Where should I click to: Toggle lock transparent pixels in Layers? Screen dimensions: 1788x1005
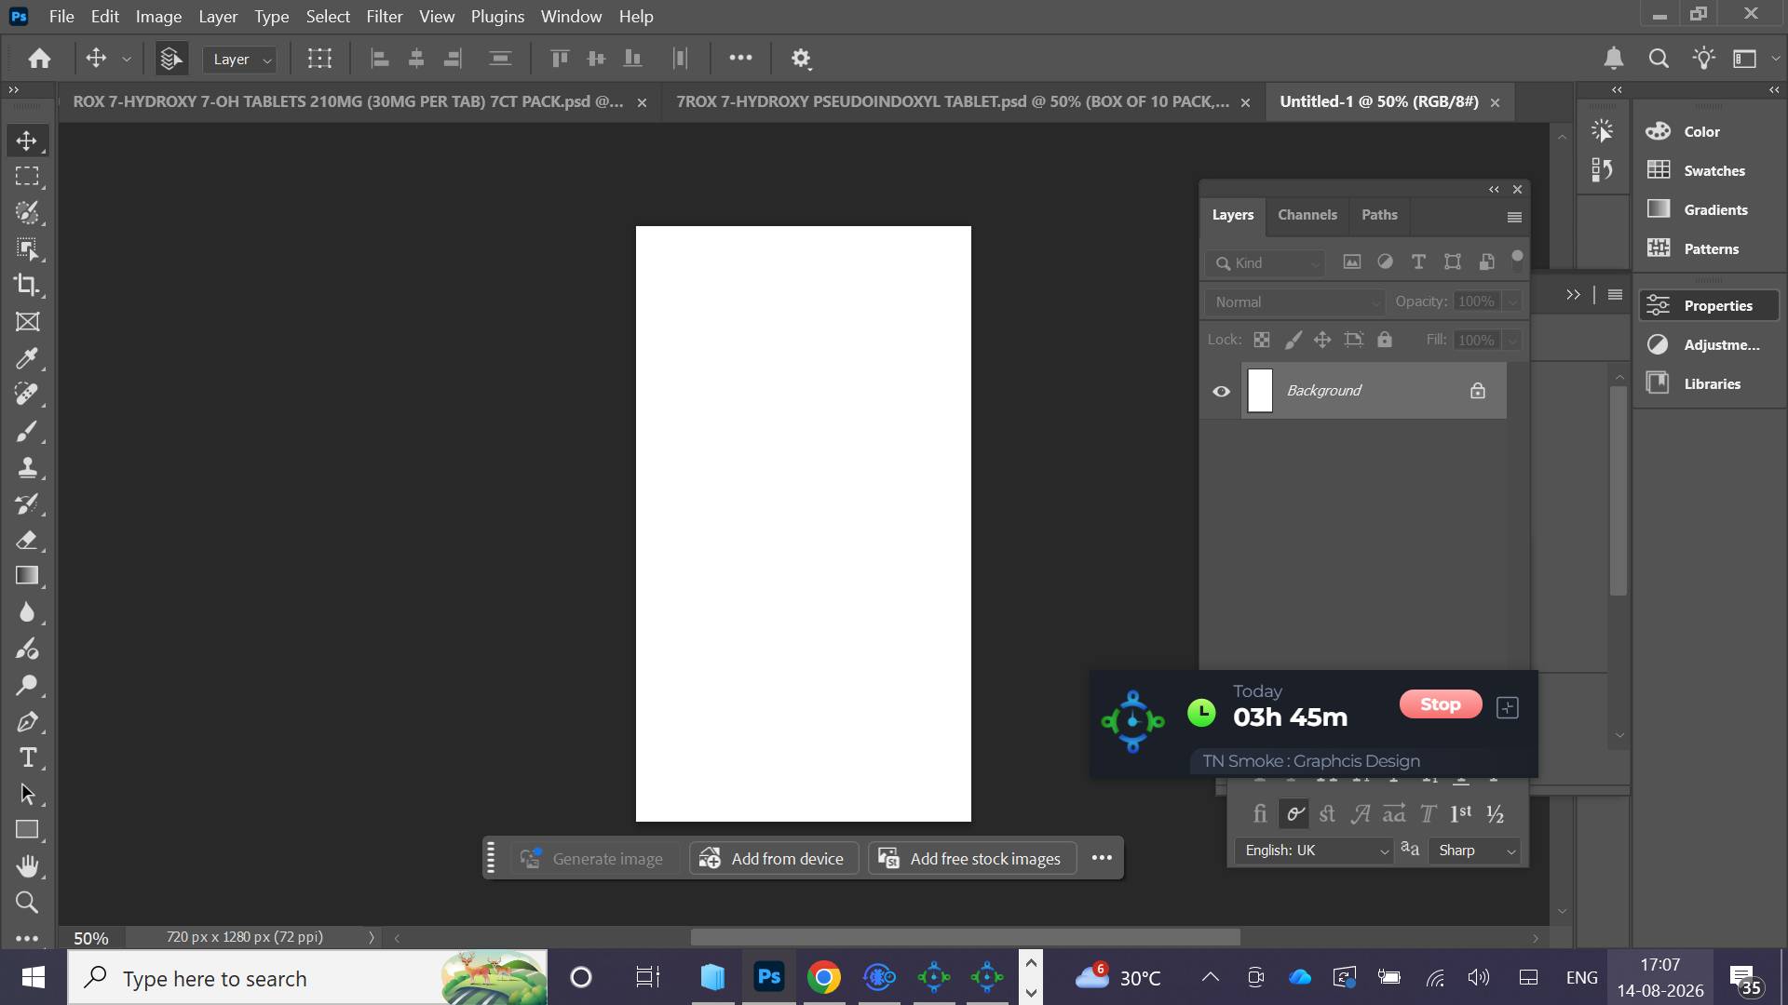1262,340
